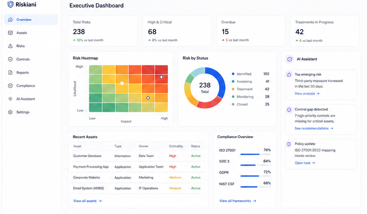Click the arrow next to View all frameworks
This screenshot has height=214, width=367.
click(x=255, y=201)
